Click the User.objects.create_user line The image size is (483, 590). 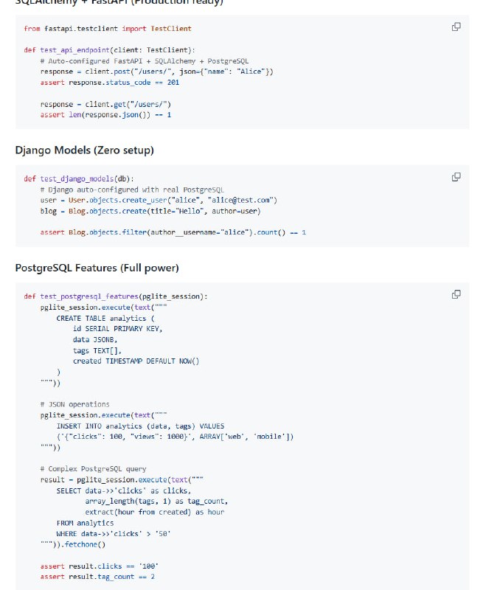[159, 200]
